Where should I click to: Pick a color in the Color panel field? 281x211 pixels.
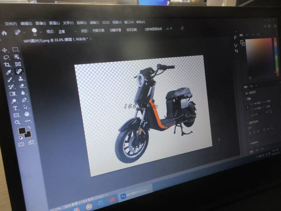259,58
